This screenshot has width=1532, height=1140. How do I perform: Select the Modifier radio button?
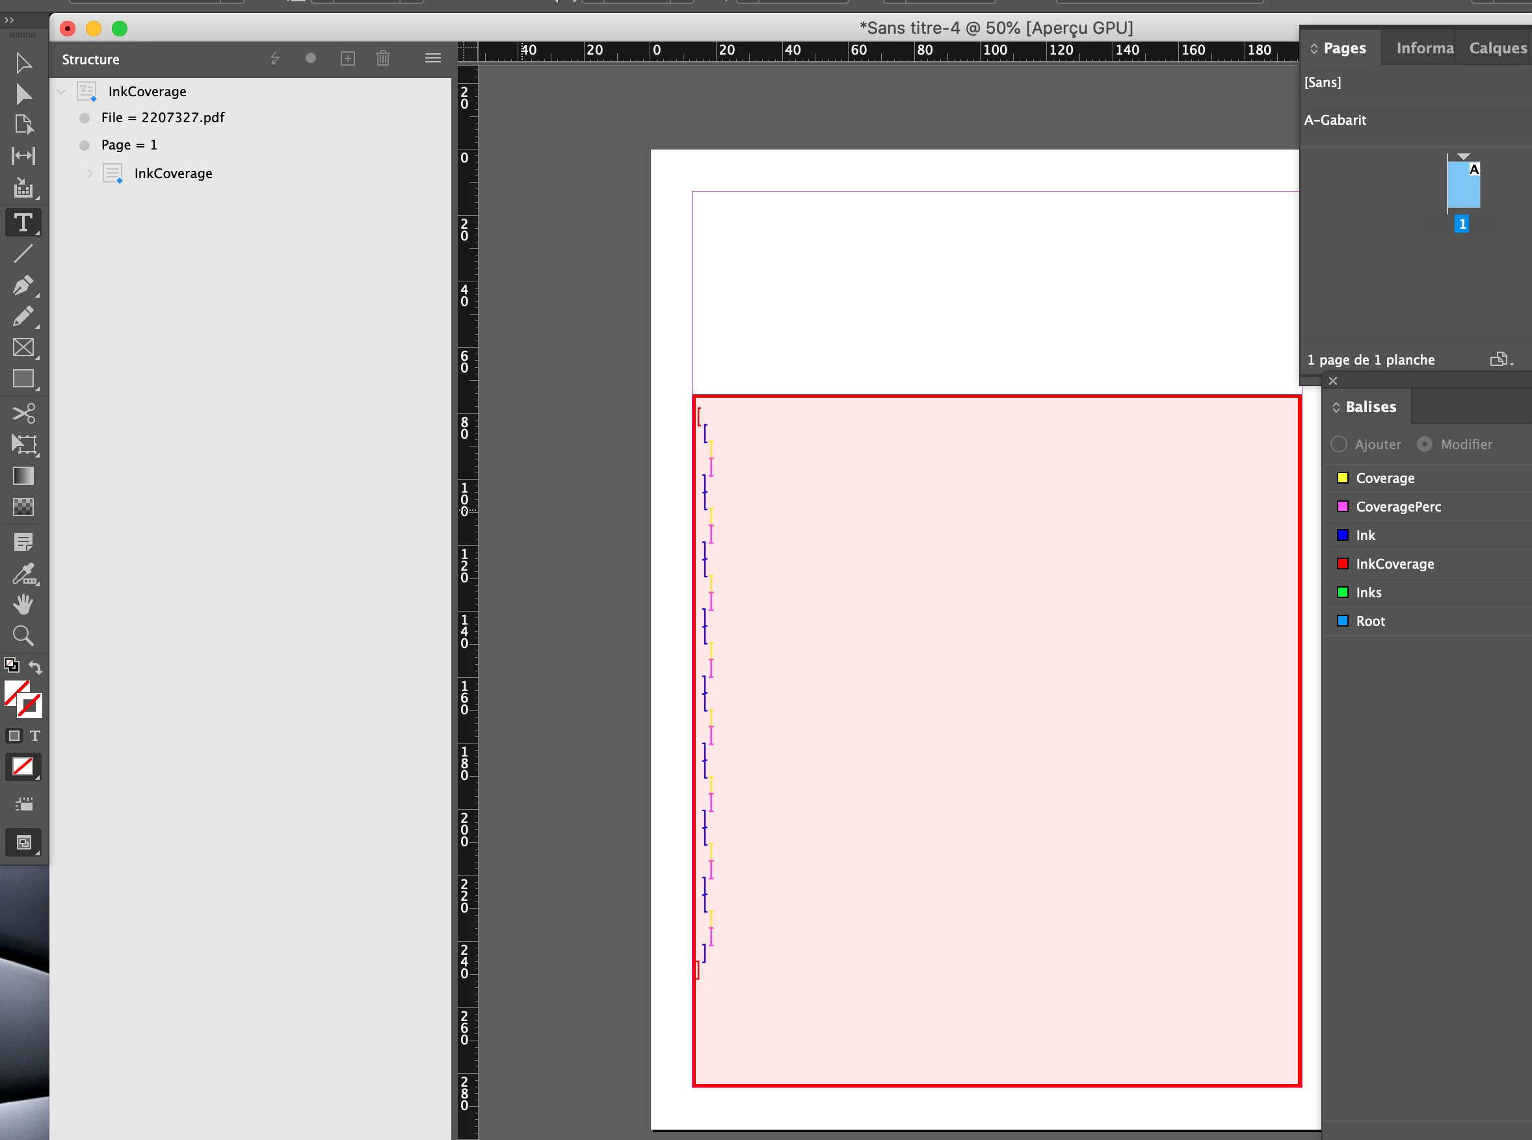click(1424, 445)
